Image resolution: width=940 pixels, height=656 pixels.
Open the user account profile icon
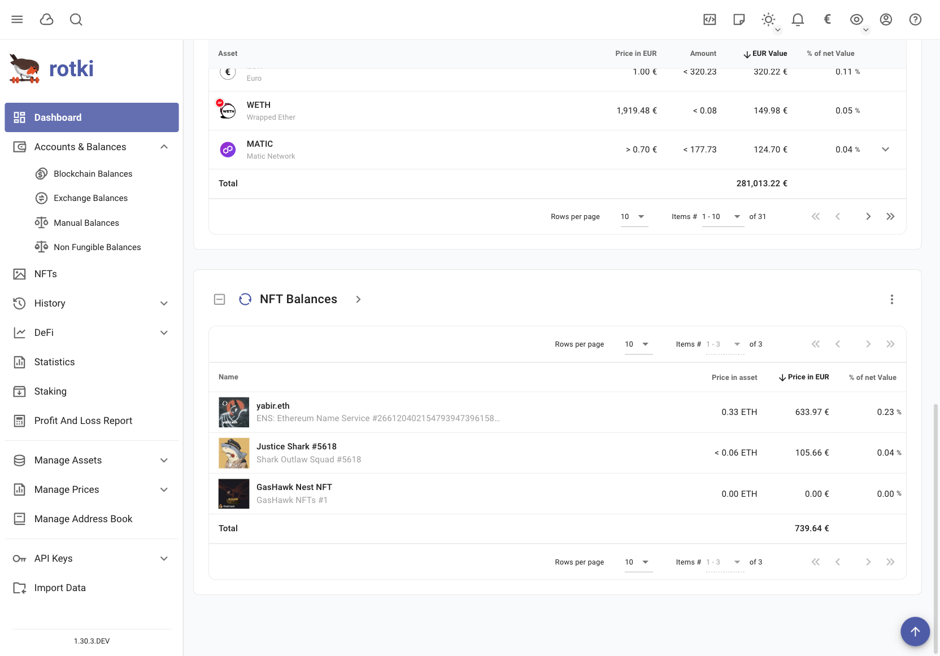pyautogui.click(x=886, y=20)
